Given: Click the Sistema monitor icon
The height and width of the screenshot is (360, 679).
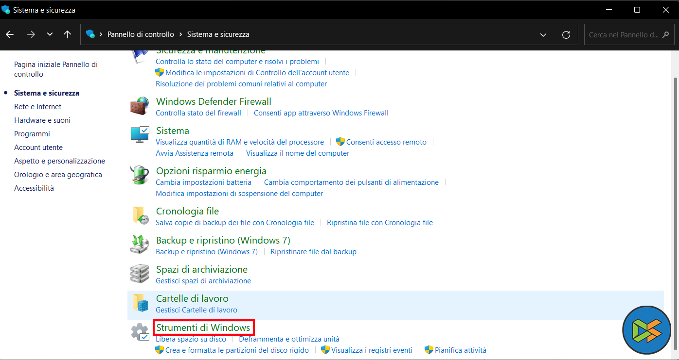Looking at the screenshot, I should [x=140, y=135].
